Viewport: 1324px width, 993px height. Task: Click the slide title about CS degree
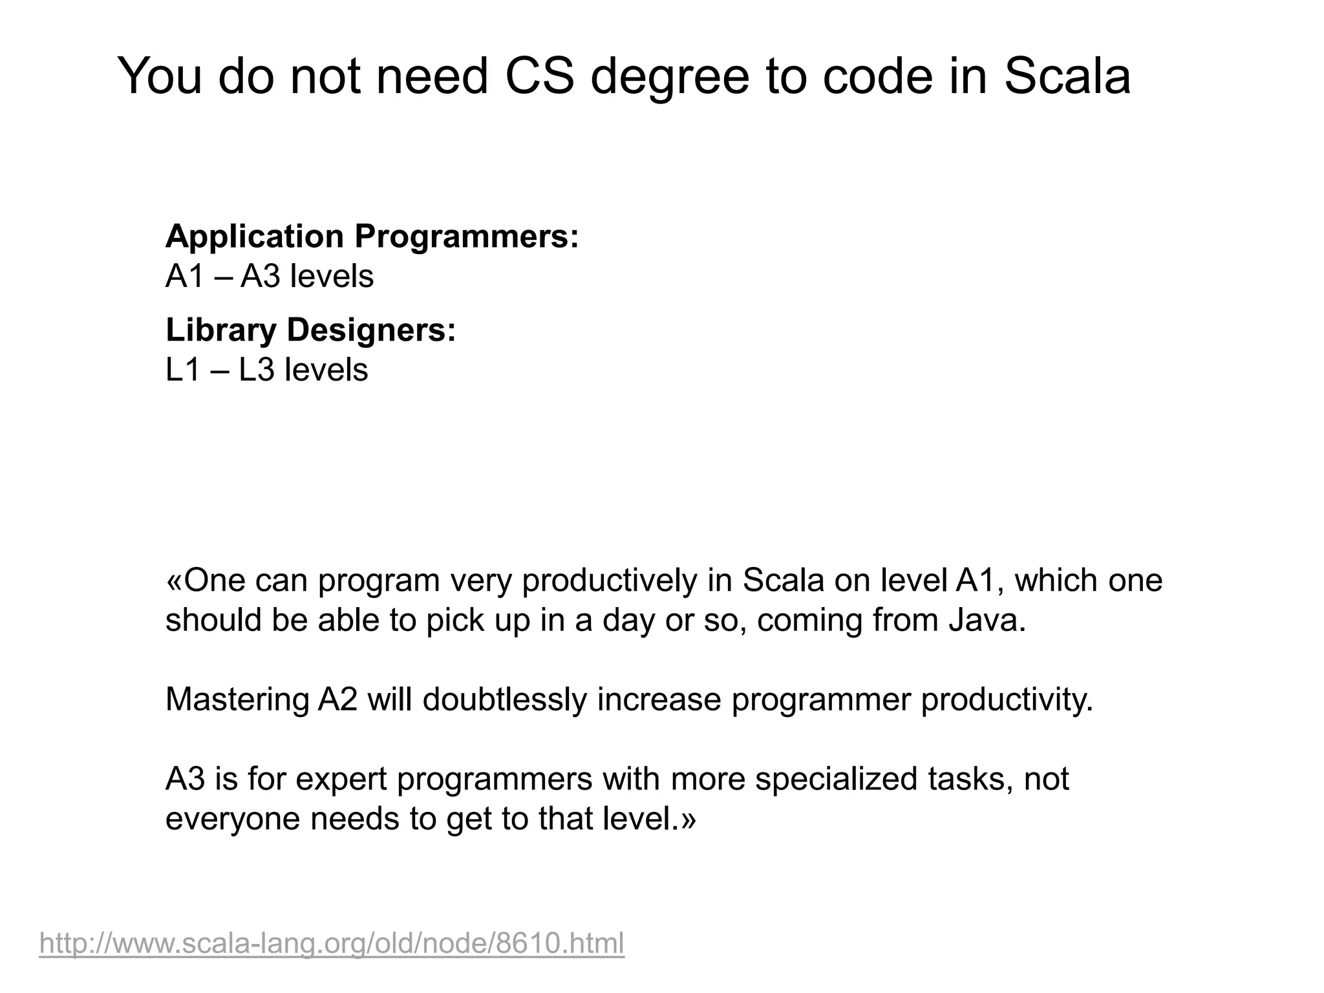(624, 76)
